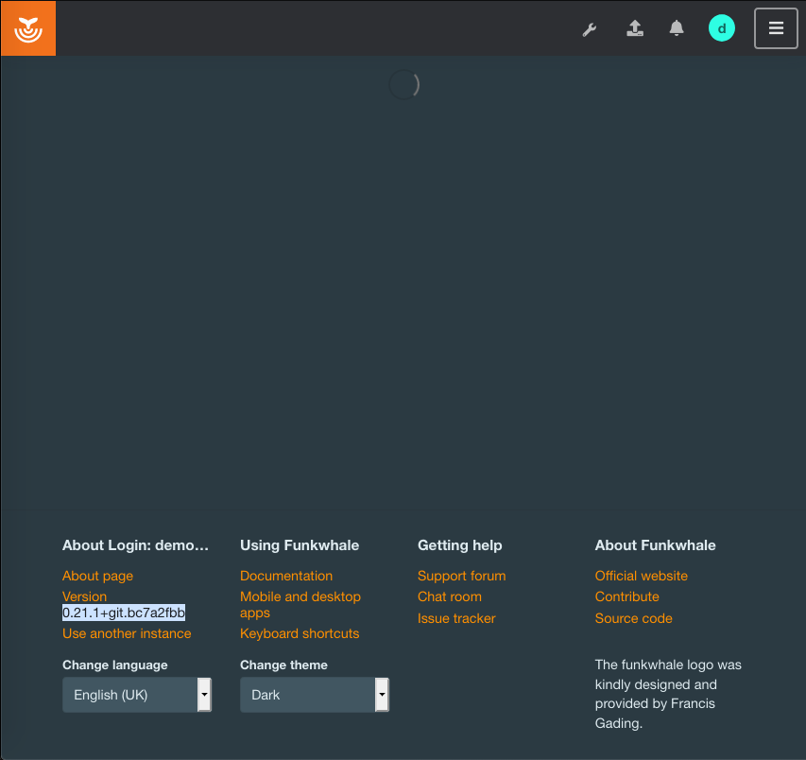The width and height of the screenshot is (806, 760).
Task: Open the Documentation link
Action: (286, 576)
